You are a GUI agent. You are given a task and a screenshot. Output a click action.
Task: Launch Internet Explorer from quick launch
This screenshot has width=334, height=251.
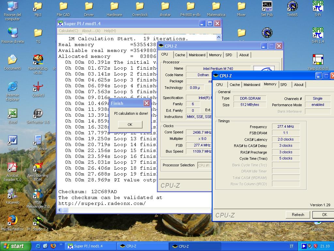(38, 246)
